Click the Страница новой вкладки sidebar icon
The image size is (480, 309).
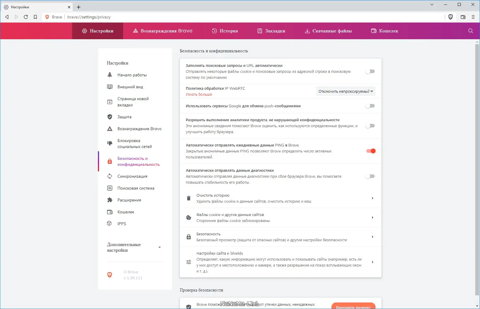(110, 102)
